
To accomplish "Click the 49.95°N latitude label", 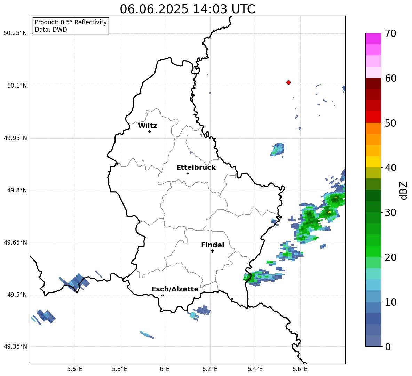I will coord(15,138).
